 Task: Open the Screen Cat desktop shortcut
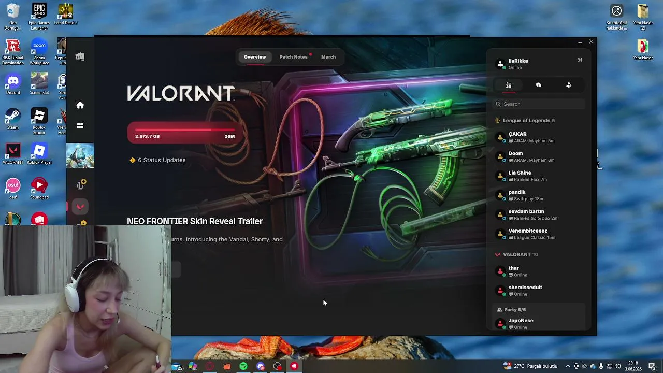[x=39, y=84]
